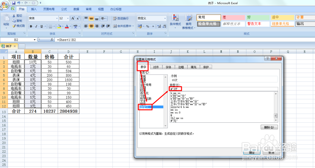Save the workbook from quick access toolbar
Viewport: 315px width, 168px height.
coord(14,3)
